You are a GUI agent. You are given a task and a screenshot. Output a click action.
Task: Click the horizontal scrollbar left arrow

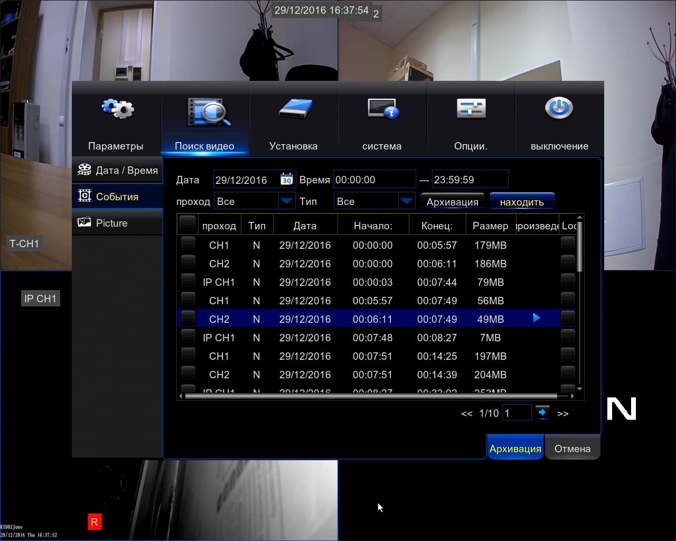[x=181, y=396]
